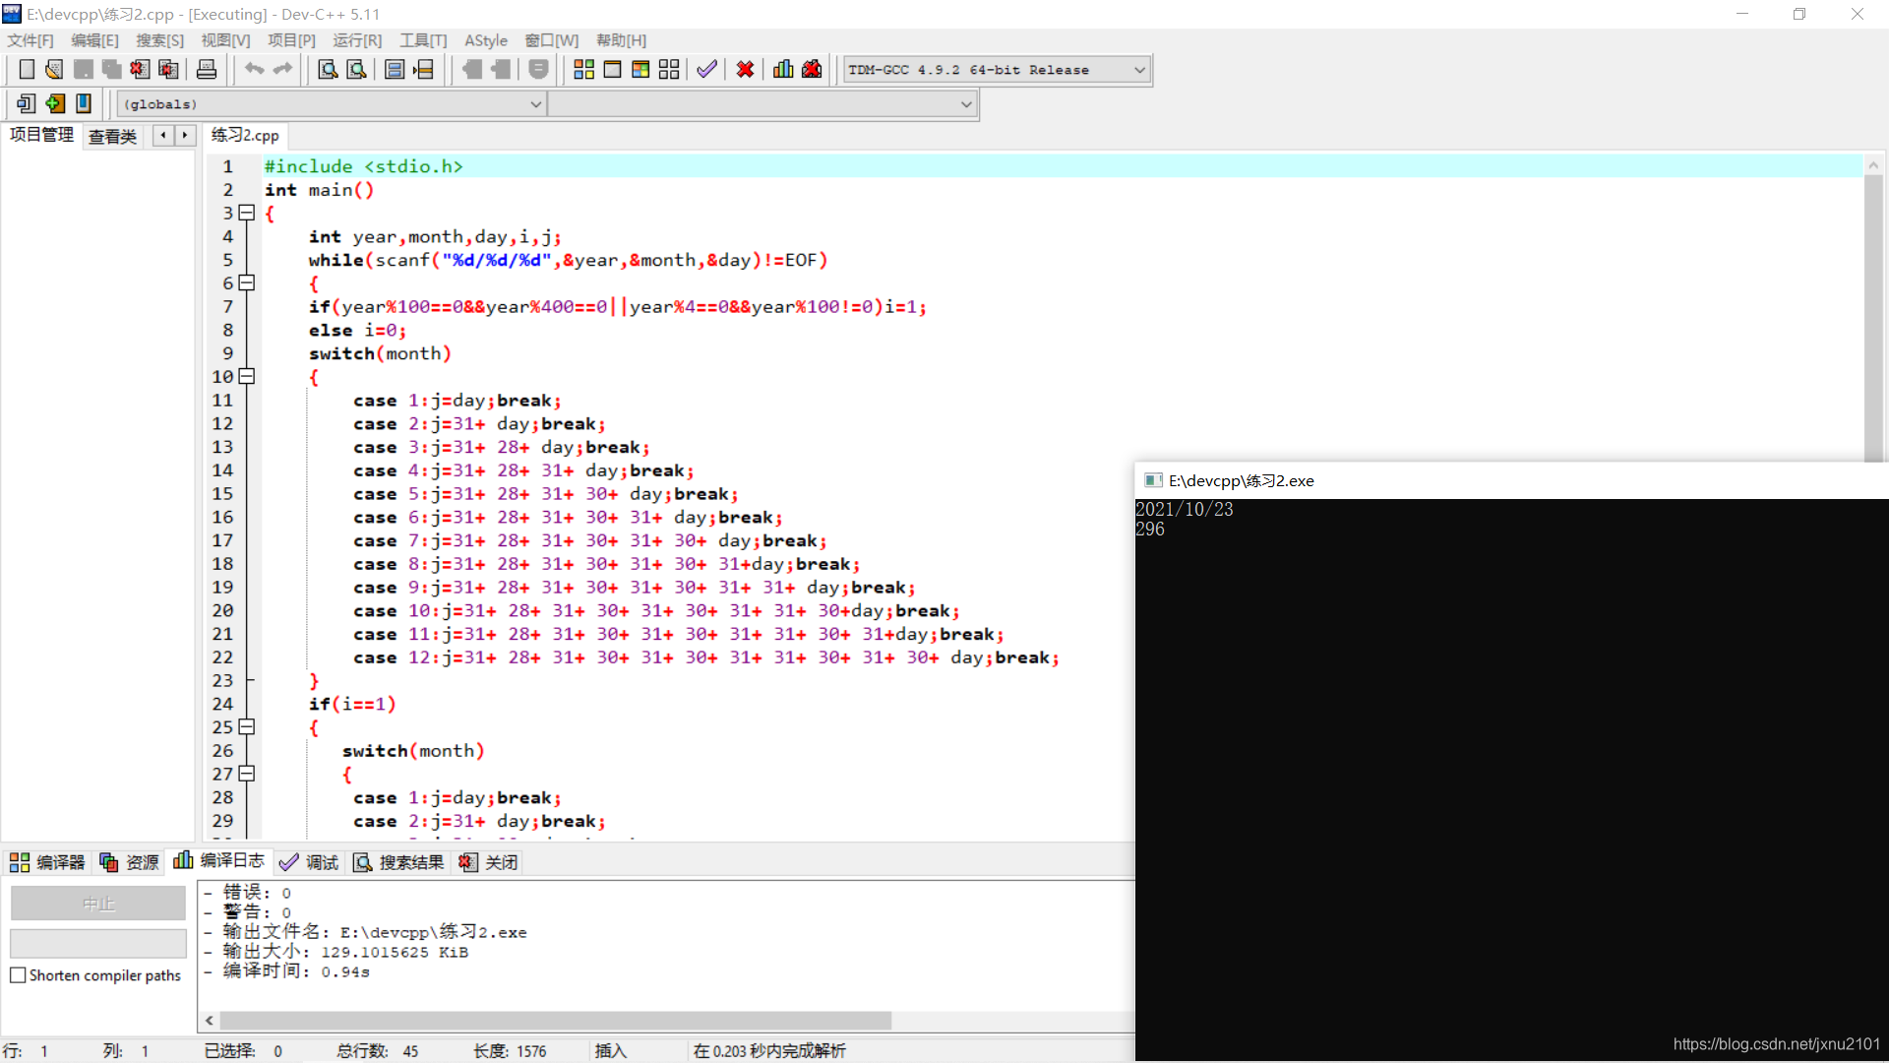Switch to the 资源 bottom tab

[129, 862]
